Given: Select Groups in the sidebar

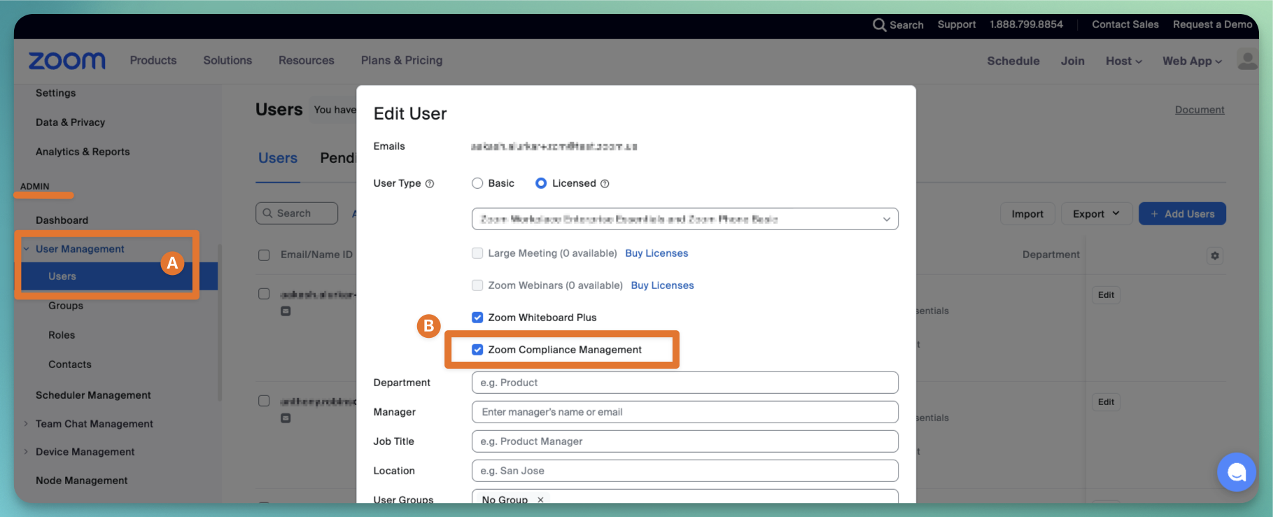Looking at the screenshot, I should click(66, 306).
